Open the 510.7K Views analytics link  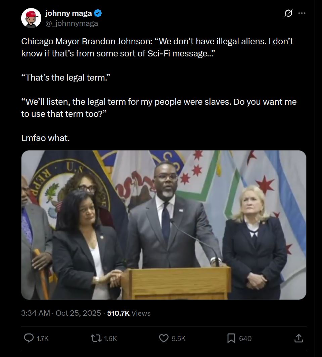(x=129, y=313)
